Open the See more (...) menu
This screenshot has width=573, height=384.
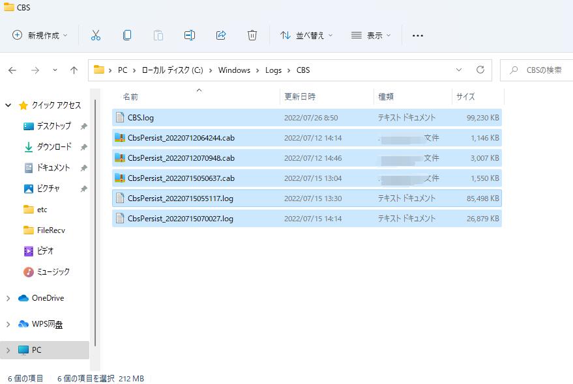[417, 35]
